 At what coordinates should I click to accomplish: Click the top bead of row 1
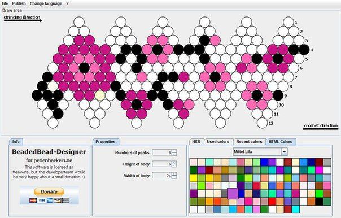click(289, 22)
